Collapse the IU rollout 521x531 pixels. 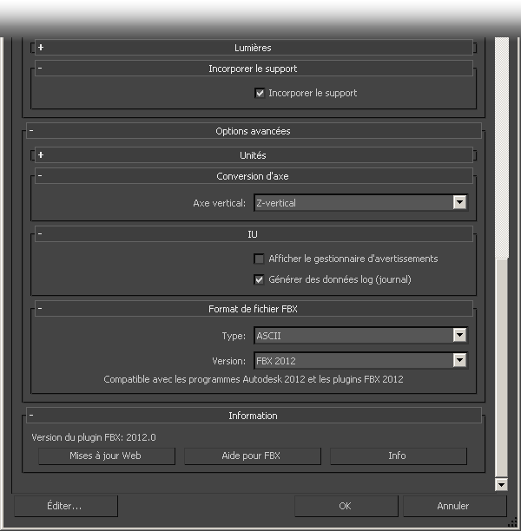pos(254,234)
